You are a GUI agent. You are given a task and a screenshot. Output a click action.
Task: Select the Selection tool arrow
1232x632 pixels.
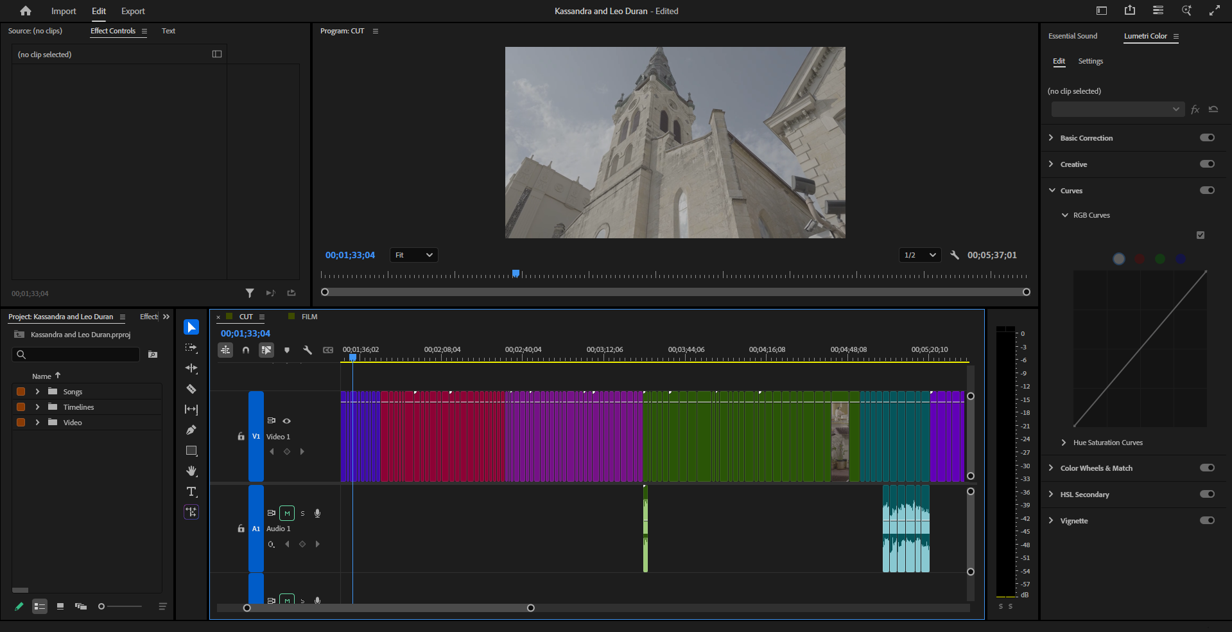[191, 328]
